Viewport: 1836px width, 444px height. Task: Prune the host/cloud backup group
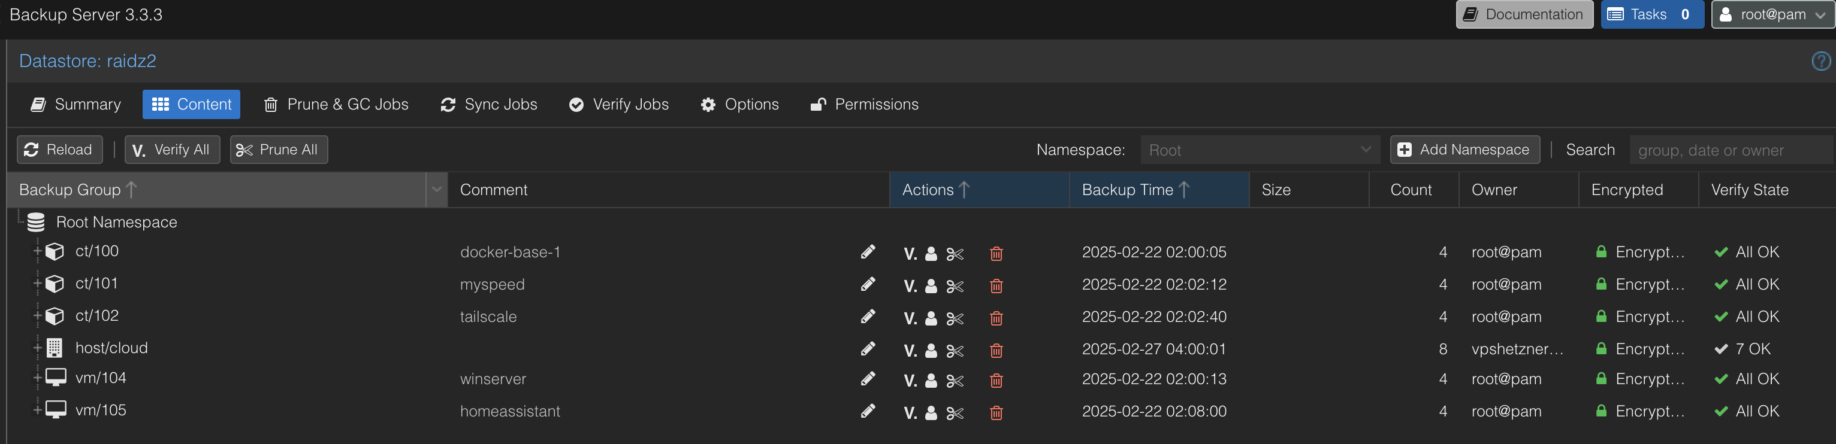pyautogui.click(x=955, y=351)
